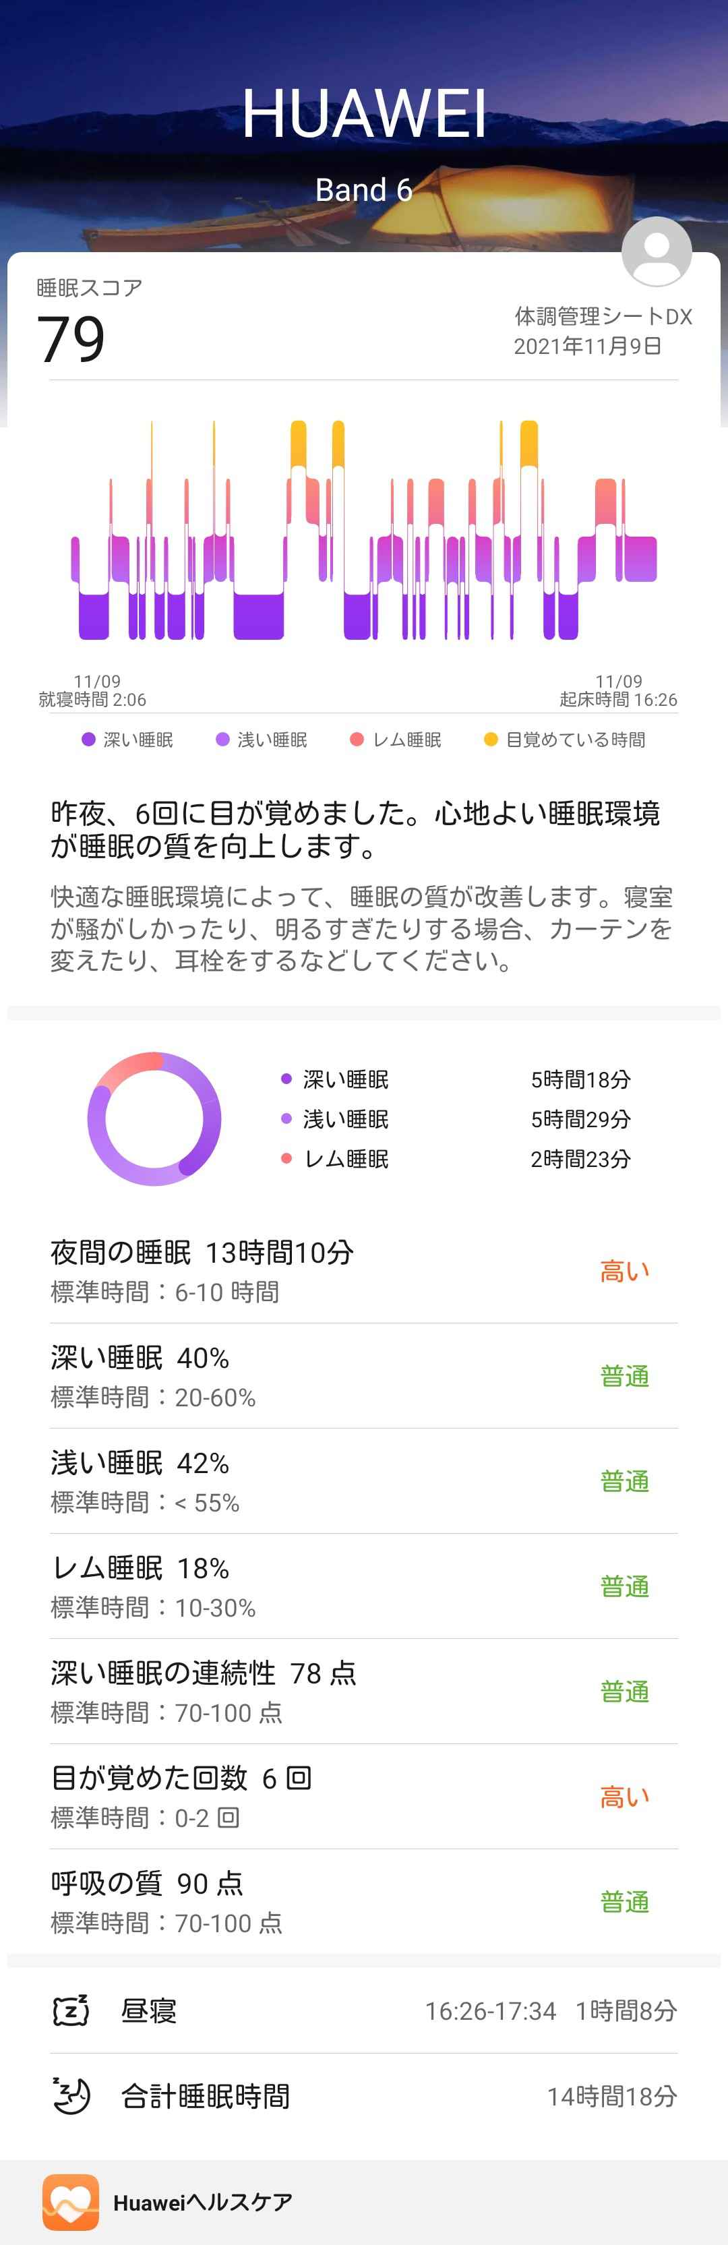Tap the sleep score 79 value
This screenshot has height=2245, width=728.
click(x=71, y=339)
